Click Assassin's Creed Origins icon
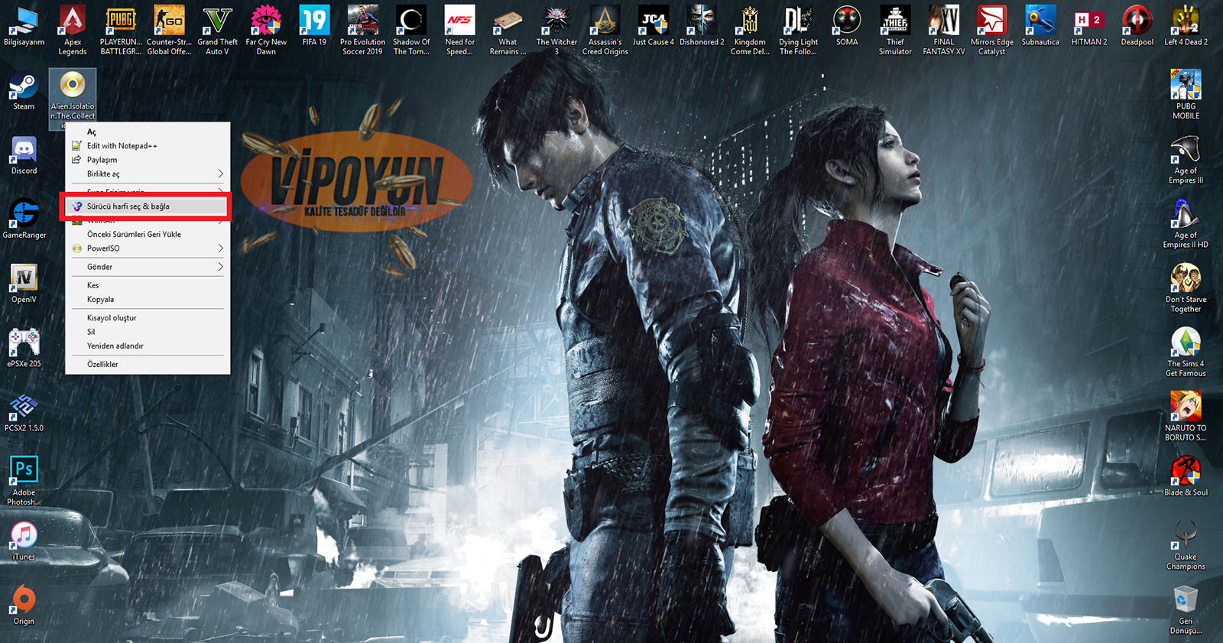 [605, 31]
